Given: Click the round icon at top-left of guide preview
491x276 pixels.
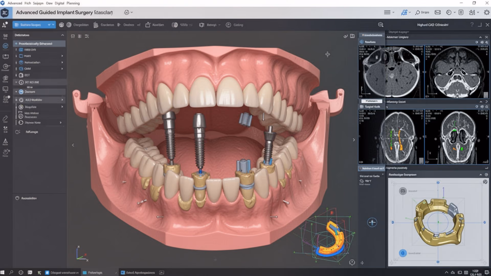Looking at the screenshot, I should (403, 191).
